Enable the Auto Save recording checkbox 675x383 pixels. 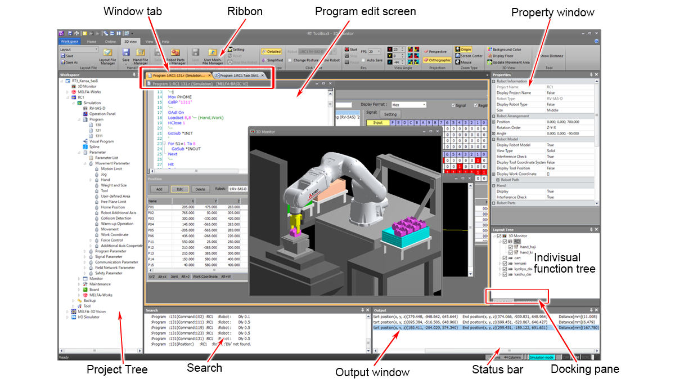(x=363, y=59)
